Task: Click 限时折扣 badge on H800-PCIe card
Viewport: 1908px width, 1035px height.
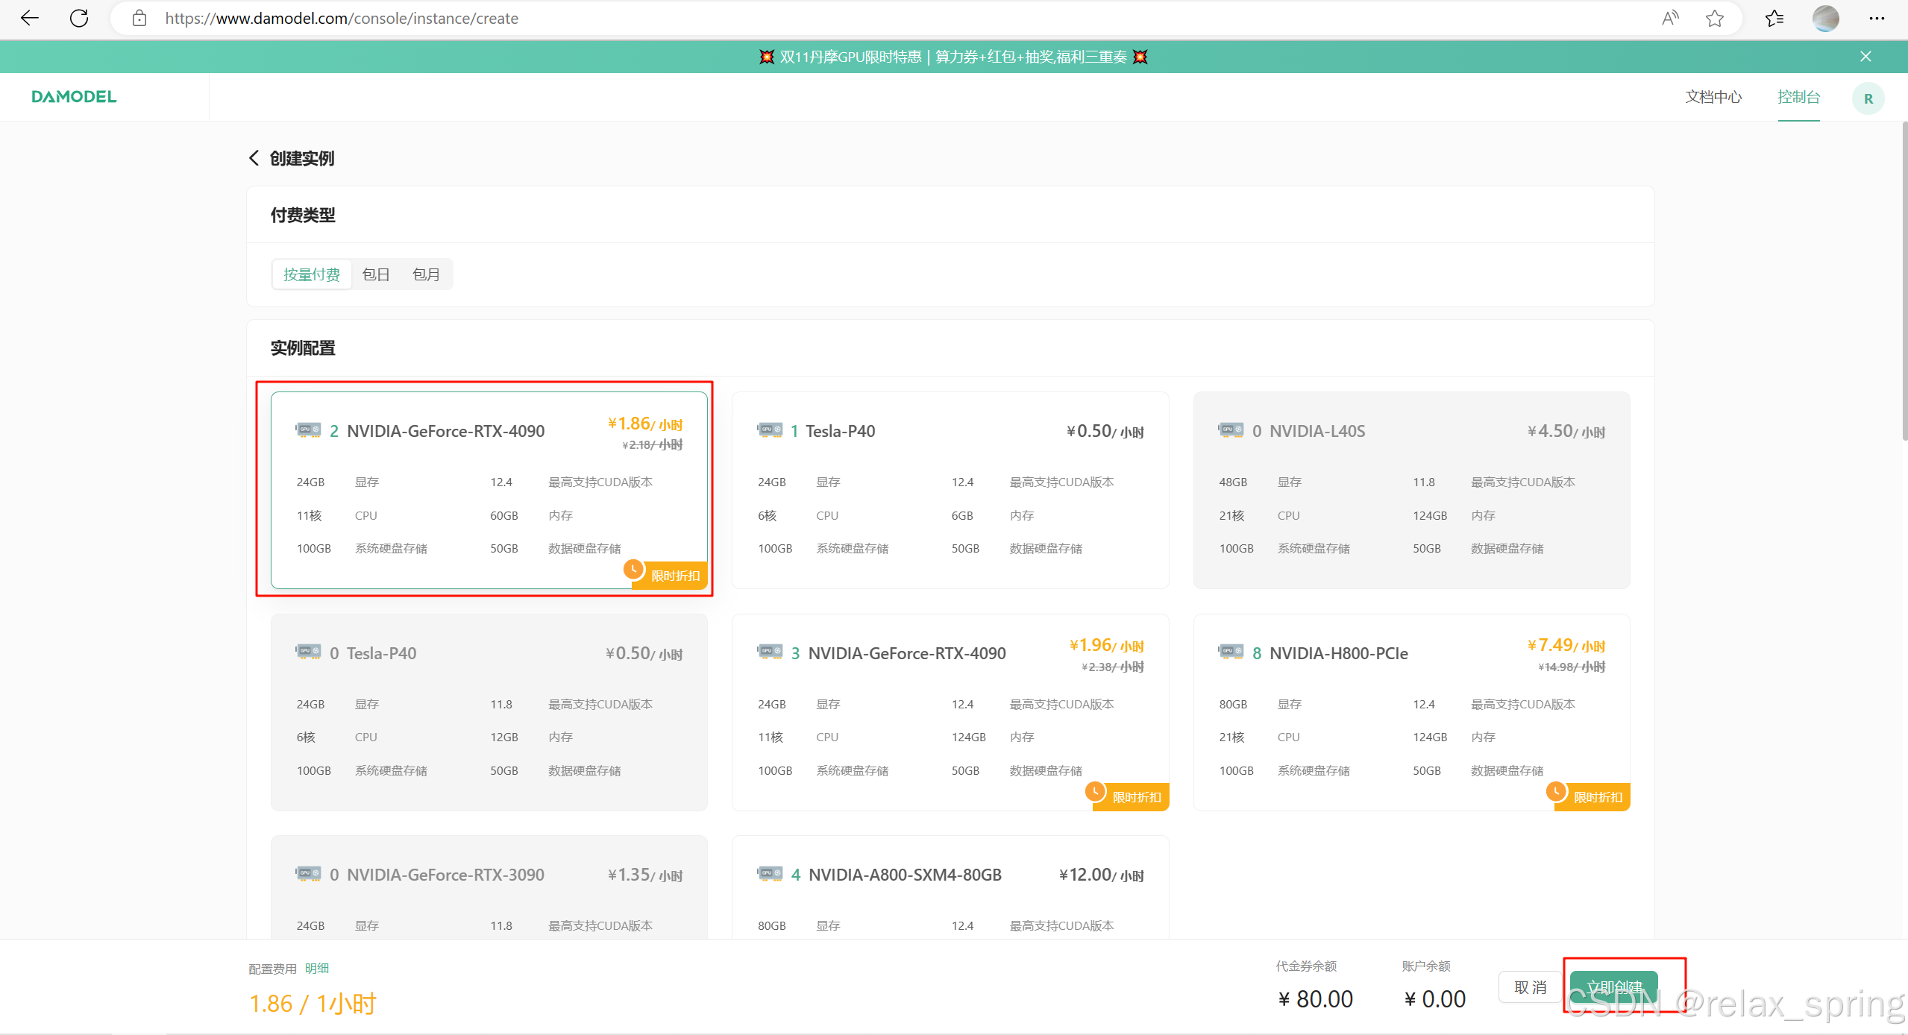Action: [x=1589, y=796]
